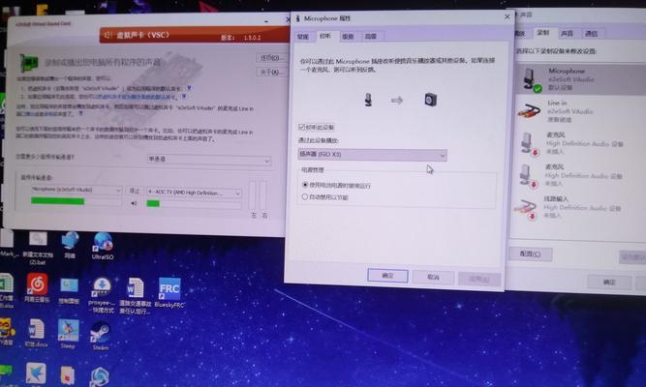Toggle the 侦听此设备 checkbox
Image resolution: width=646 pixels, height=387 pixels.
(301, 127)
